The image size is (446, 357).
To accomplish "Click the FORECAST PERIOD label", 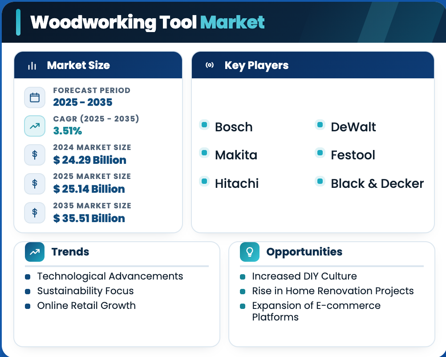I will [92, 90].
